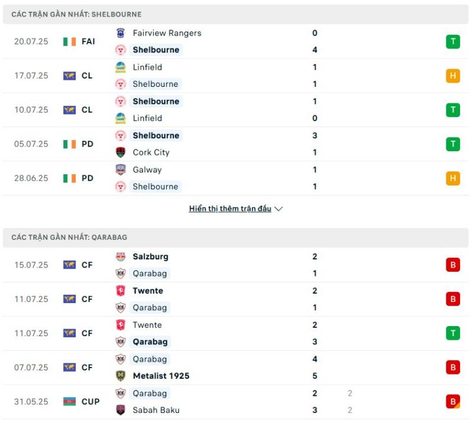
Task: Click the Azerbaijan flag next to CUP
Action: tap(69, 402)
